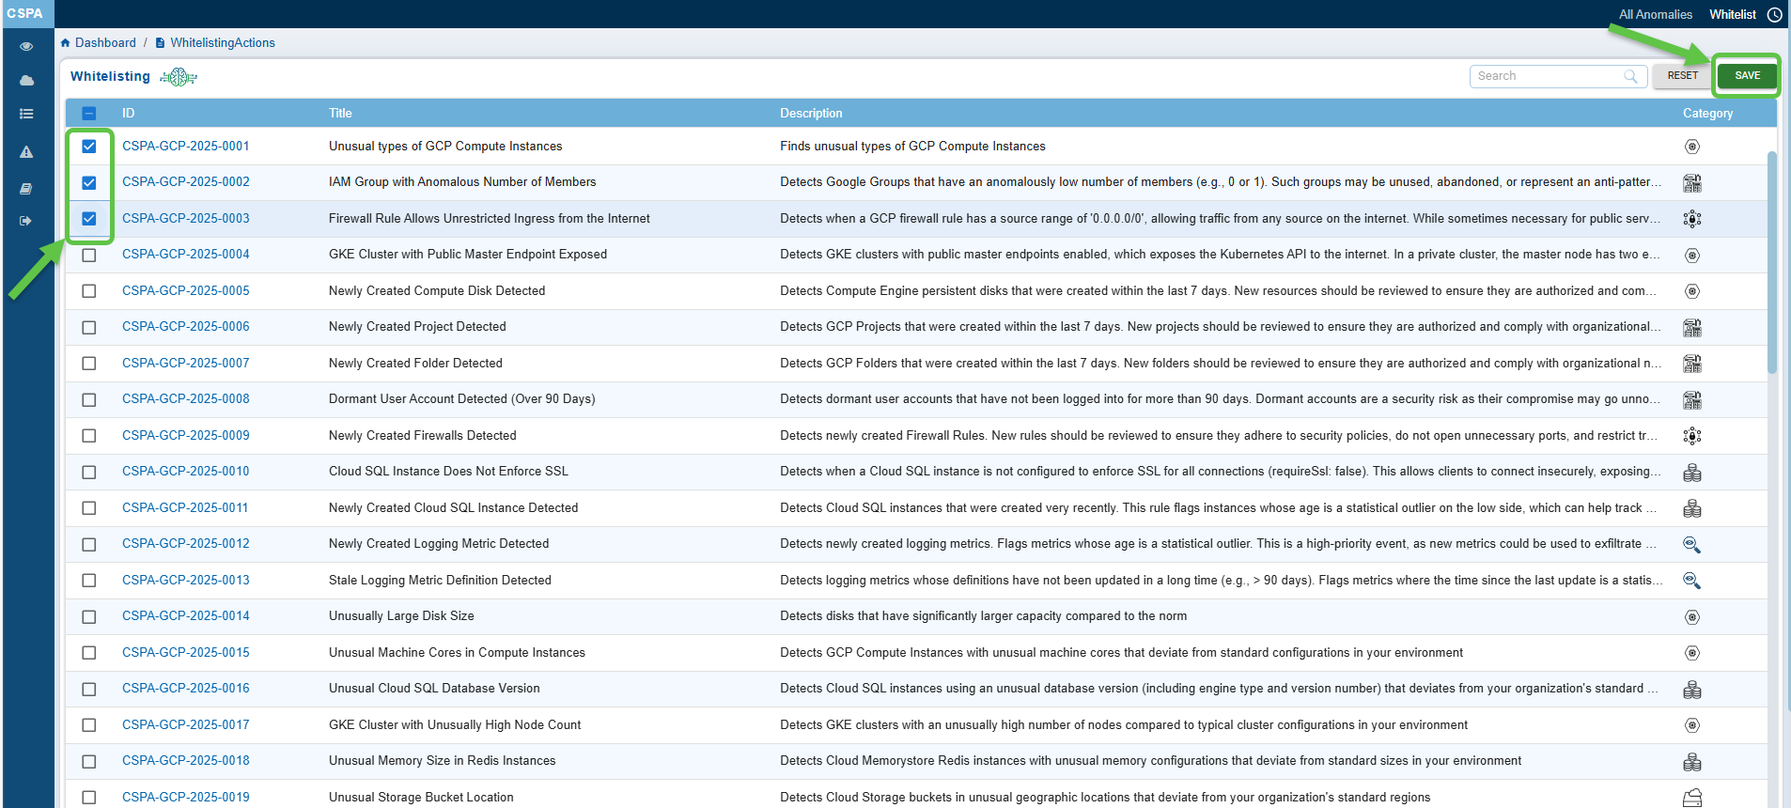Click the warning triangle sidebar icon
Image resolution: width=1791 pixels, height=808 pixels.
click(26, 151)
